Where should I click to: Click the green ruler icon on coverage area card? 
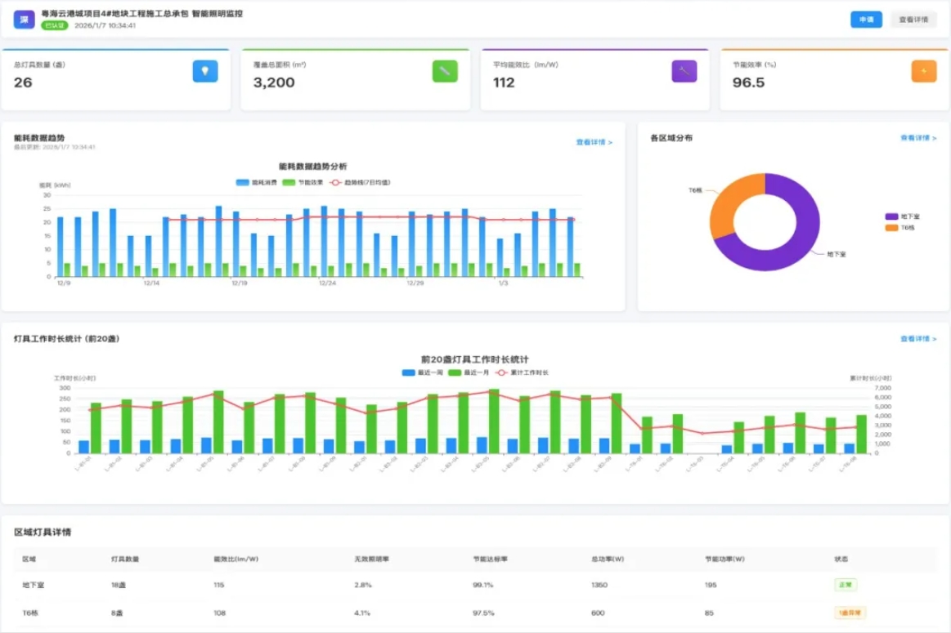coord(445,71)
